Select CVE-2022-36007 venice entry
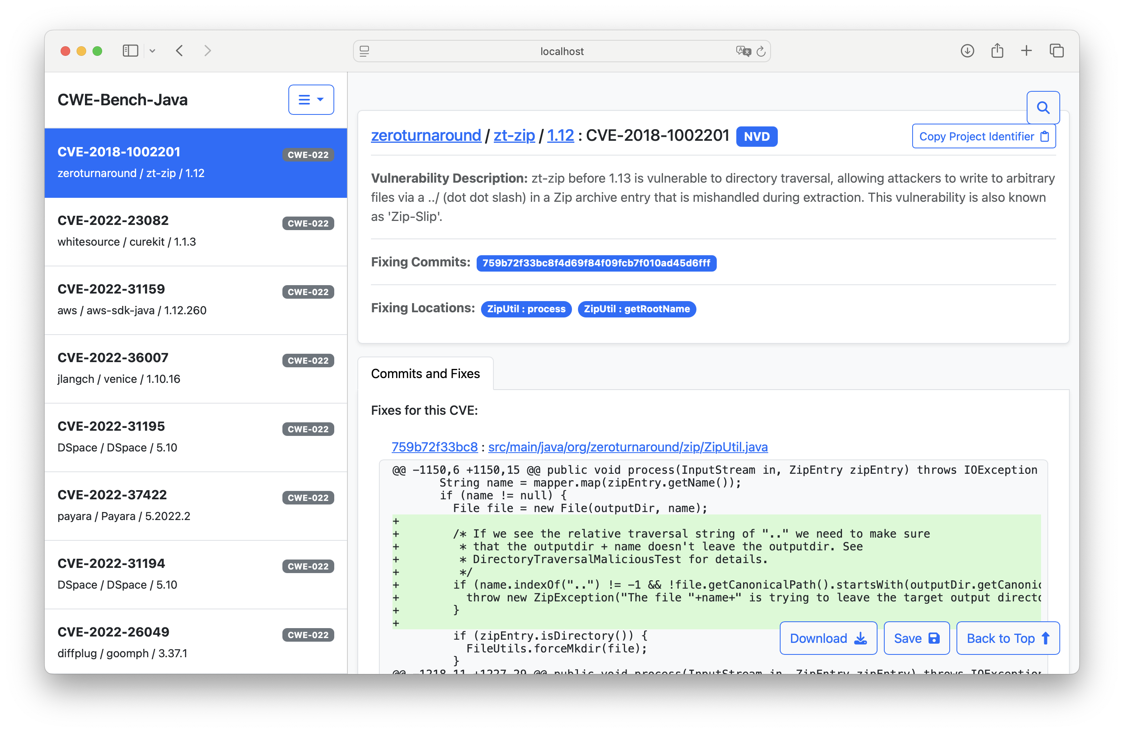This screenshot has height=733, width=1124. pyautogui.click(x=195, y=369)
